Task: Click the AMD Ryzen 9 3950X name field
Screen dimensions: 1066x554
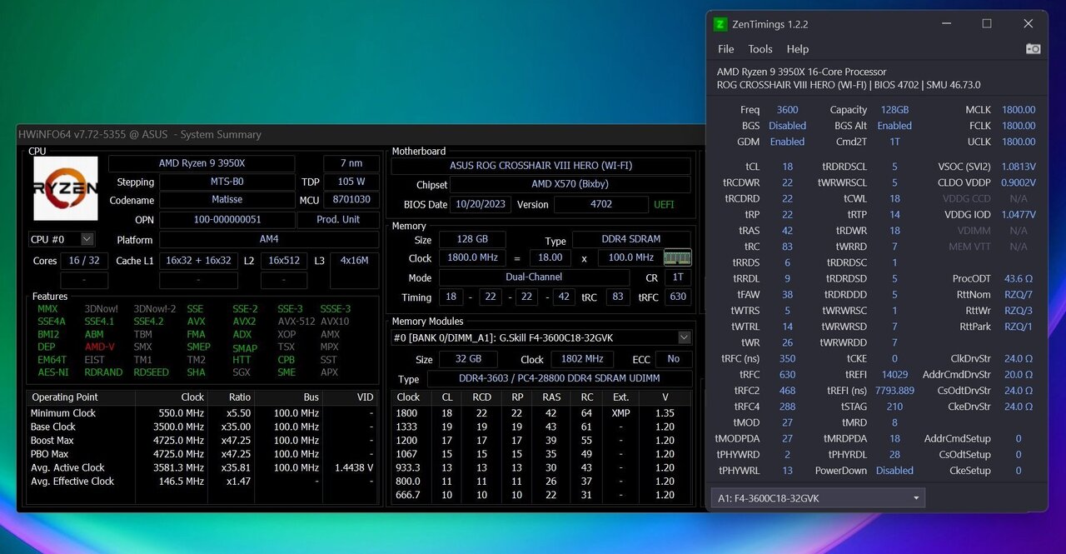Action: (x=202, y=163)
